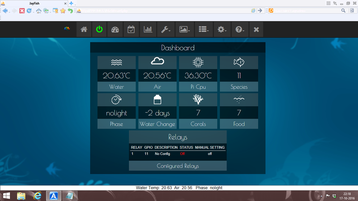358x201 pixels.
Task: Go to the home page via house icon
Action: [x=84, y=30]
